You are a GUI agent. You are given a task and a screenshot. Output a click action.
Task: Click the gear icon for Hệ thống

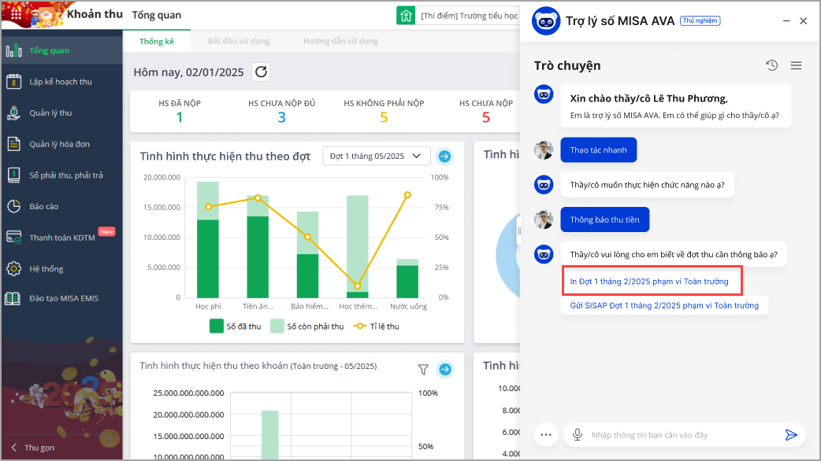click(13, 269)
